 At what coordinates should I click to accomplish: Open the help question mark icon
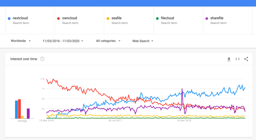pyautogui.click(x=42, y=59)
